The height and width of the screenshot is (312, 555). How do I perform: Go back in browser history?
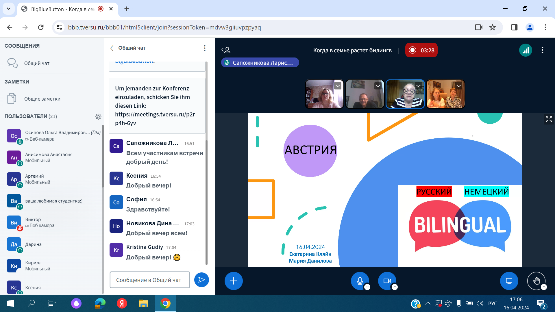click(x=10, y=27)
